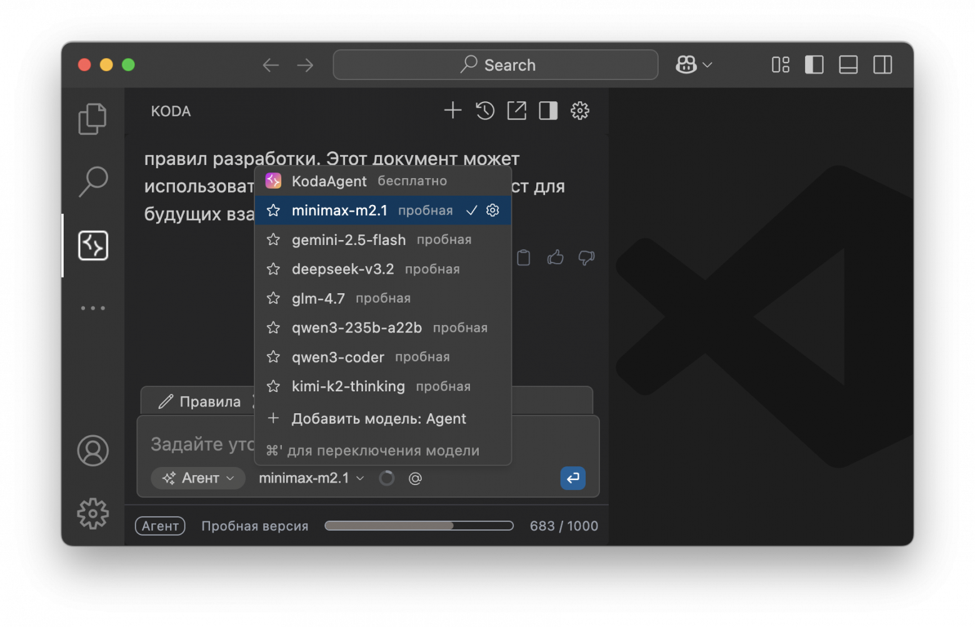Viewport: 975px width, 627px height.
Task: Click the @ context attachment icon
Action: point(415,478)
